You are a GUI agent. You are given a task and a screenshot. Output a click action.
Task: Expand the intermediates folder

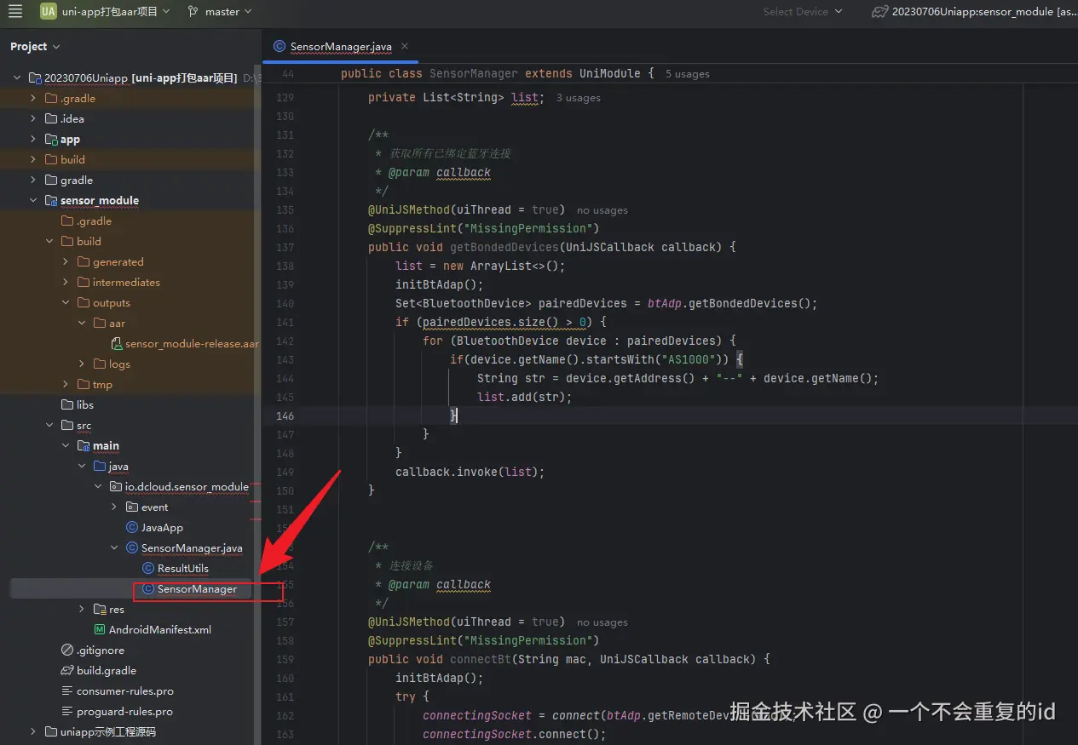click(x=66, y=282)
